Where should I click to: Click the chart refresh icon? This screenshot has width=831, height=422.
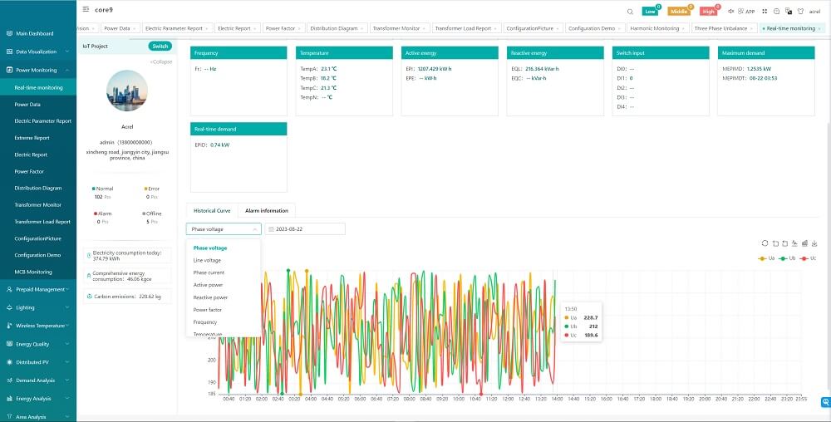(765, 243)
